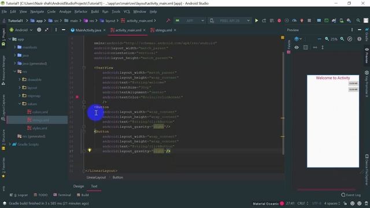Toggle horizontal expand arrow in Preview toolbar
This screenshot has height=208, width=370.
point(315,47)
